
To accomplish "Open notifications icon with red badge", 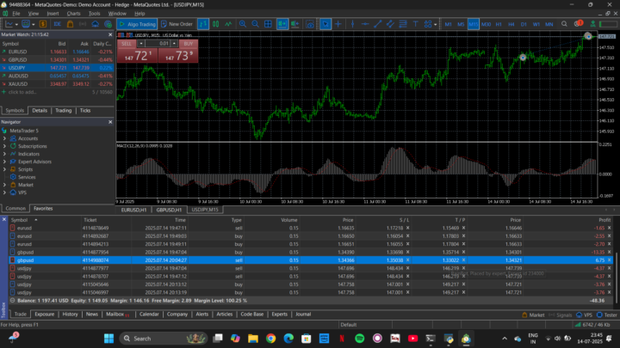I will [578, 24].
